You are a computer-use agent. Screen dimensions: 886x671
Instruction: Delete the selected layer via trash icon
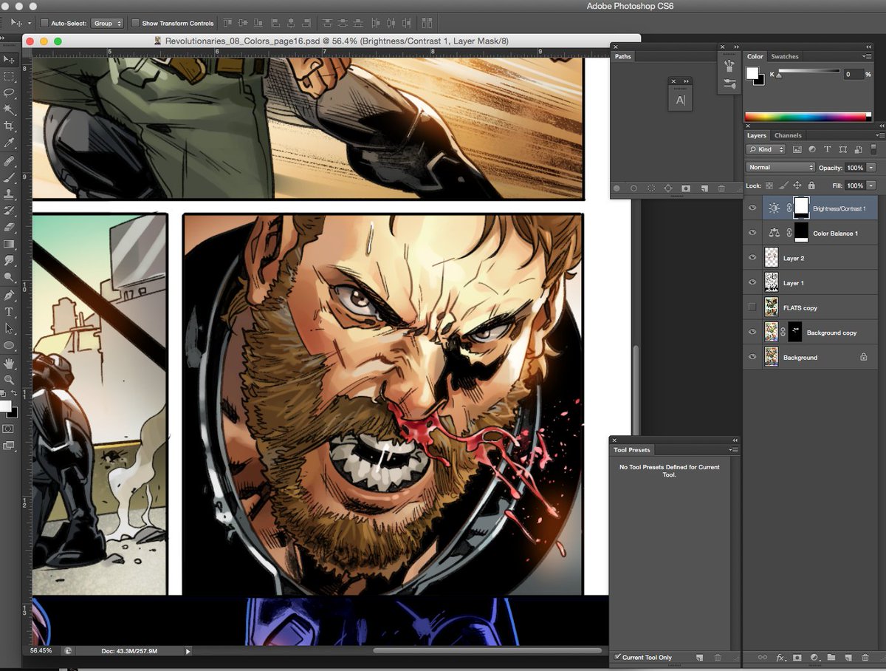point(865,657)
